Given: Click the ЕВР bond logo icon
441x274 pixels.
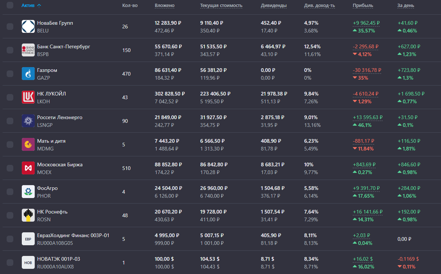Looking at the screenshot, I should 28,239.
